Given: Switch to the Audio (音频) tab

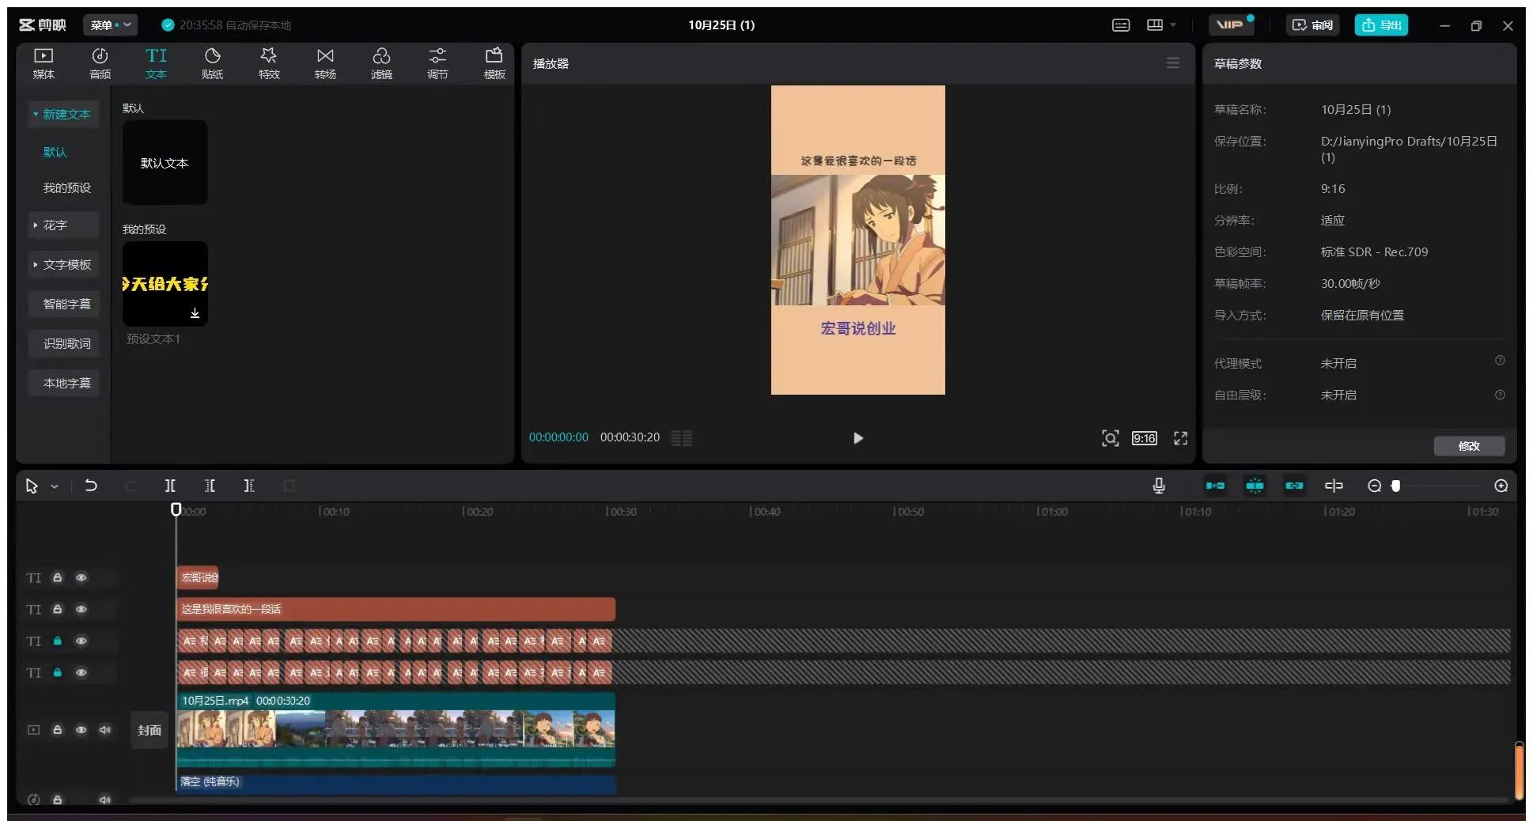Looking at the screenshot, I should point(100,63).
